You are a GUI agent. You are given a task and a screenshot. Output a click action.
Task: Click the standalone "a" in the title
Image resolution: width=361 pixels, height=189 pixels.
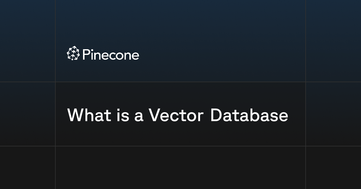point(138,117)
